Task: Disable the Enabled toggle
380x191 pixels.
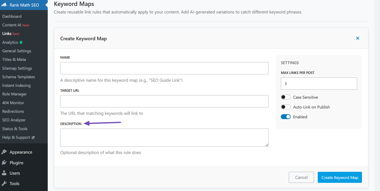Action: click(286, 117)
